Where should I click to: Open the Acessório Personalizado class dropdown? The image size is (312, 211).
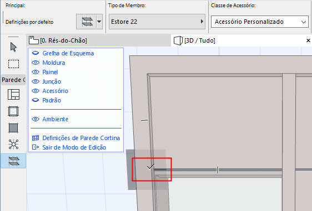tap(260, 22)
